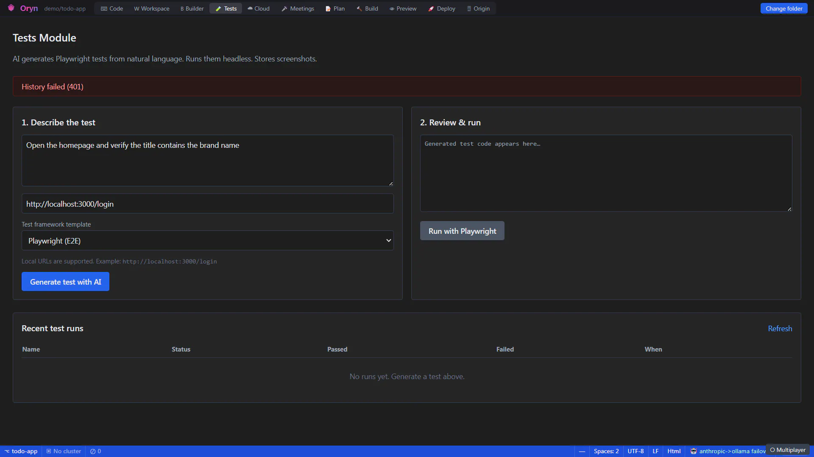Click the test description text area

(207, 161)
